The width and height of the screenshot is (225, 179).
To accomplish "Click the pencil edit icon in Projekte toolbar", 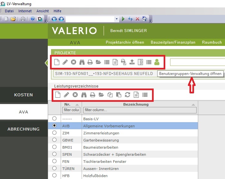I will [65, 62].
